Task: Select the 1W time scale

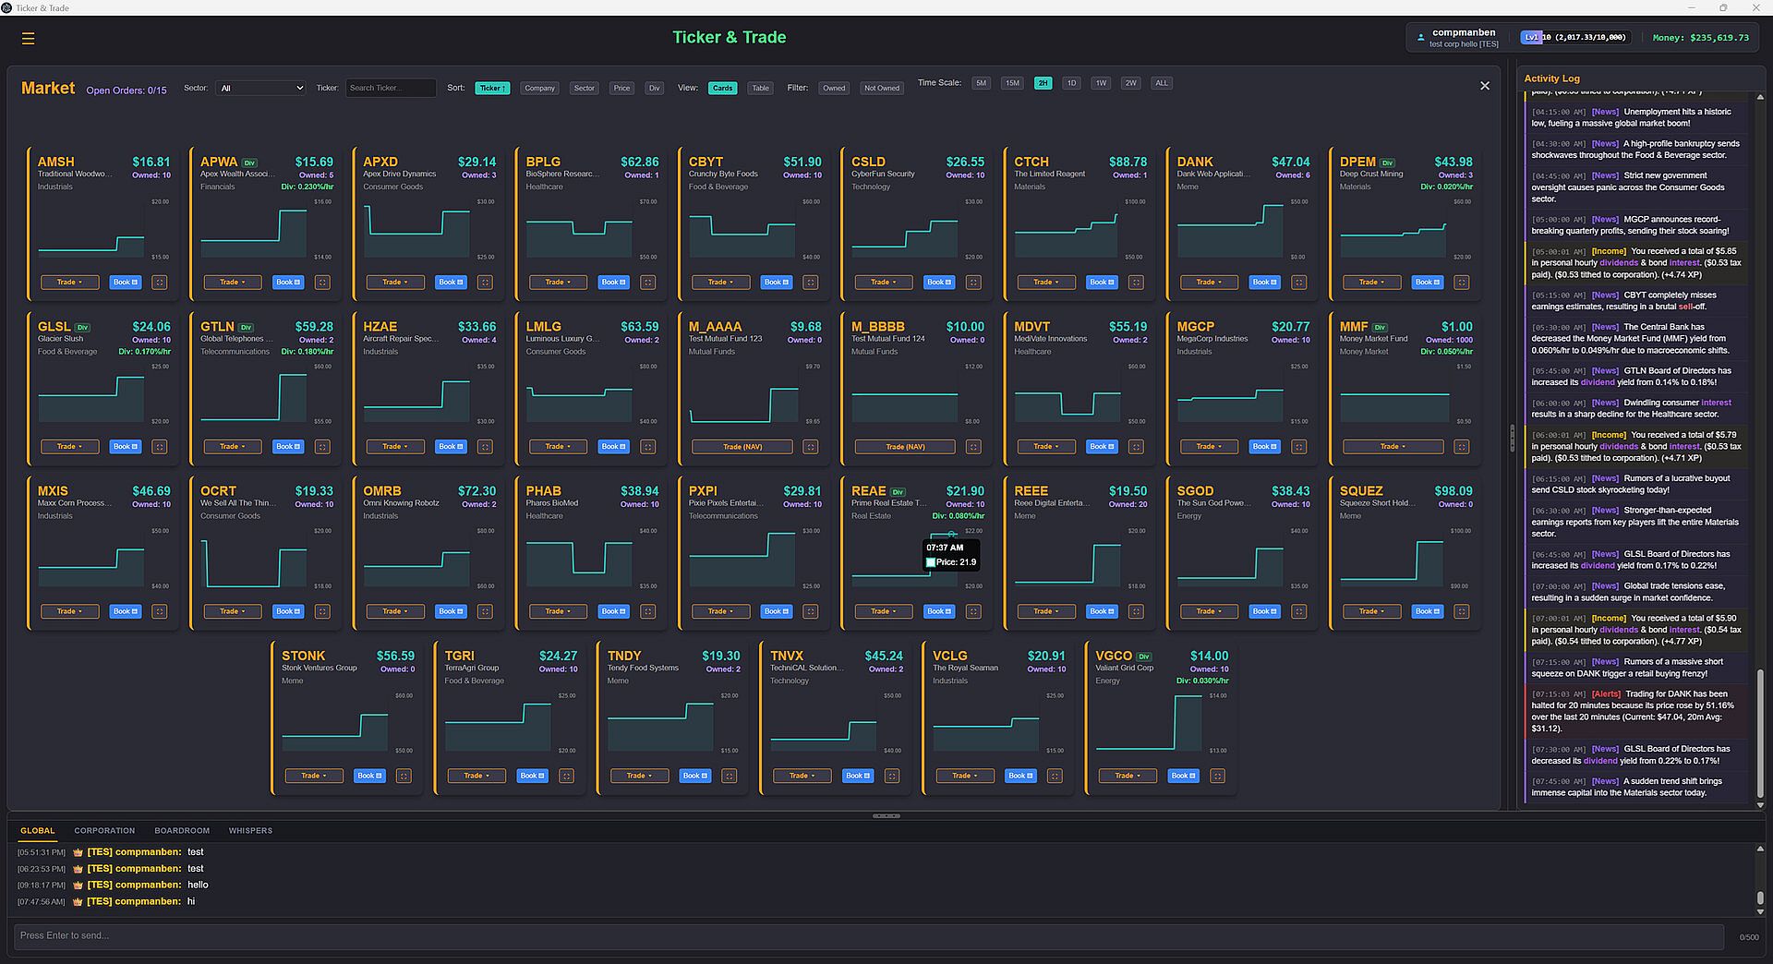Action: tap(1101, 83)
